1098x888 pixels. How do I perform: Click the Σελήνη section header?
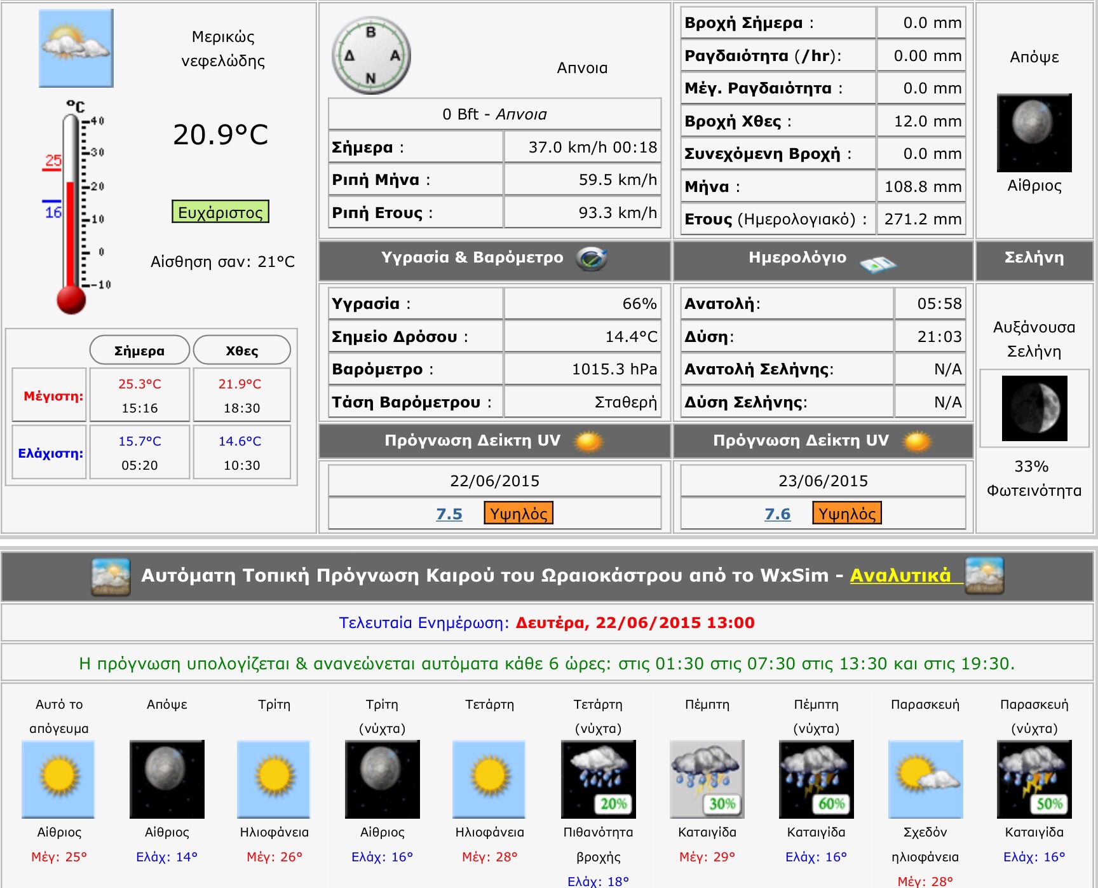(1034, 260)
